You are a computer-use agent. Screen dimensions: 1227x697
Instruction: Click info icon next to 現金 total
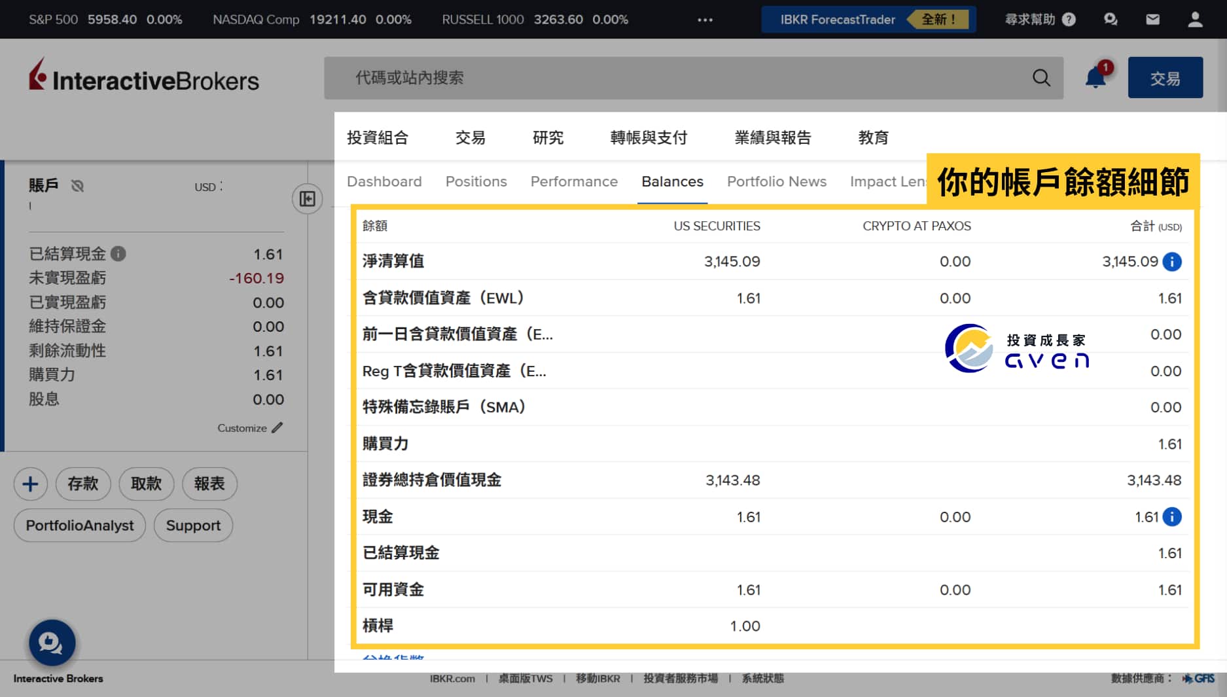tap(1172, 517)
